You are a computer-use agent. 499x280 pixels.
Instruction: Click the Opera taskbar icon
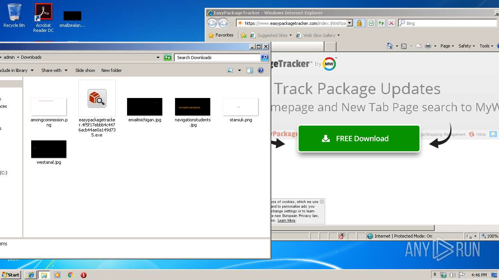(x=83, y=275)
